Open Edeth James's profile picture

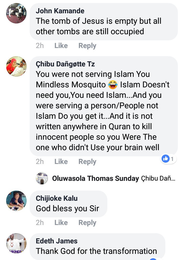click(x=16, y=243)
